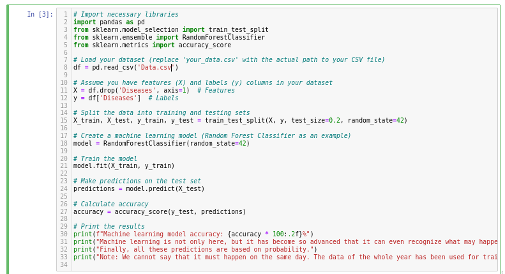505x274 pixels.
Task: Click line number 18 in gutter
Action: [64, 143]
